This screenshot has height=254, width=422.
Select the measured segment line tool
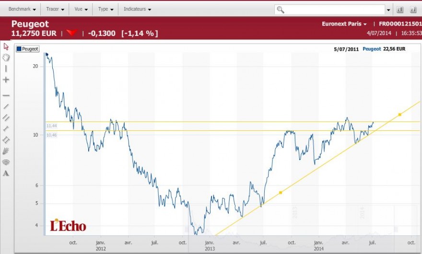6,128
